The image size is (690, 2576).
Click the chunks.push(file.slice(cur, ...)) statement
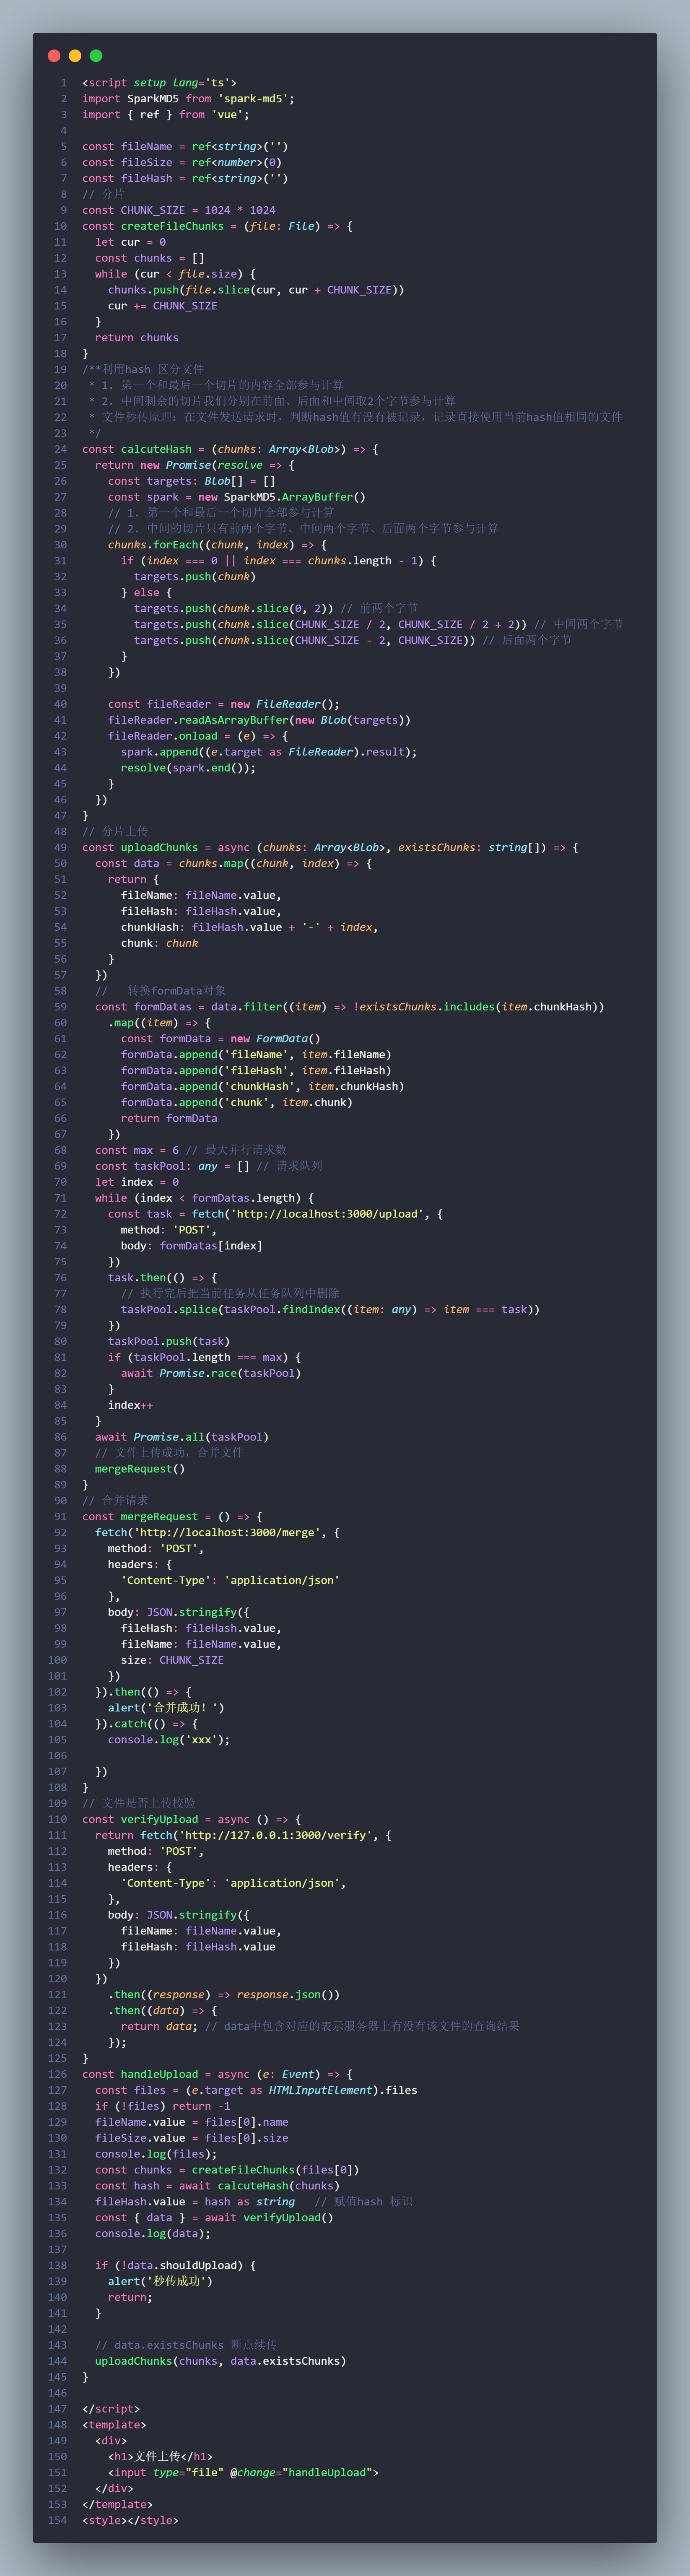point(256,290)
